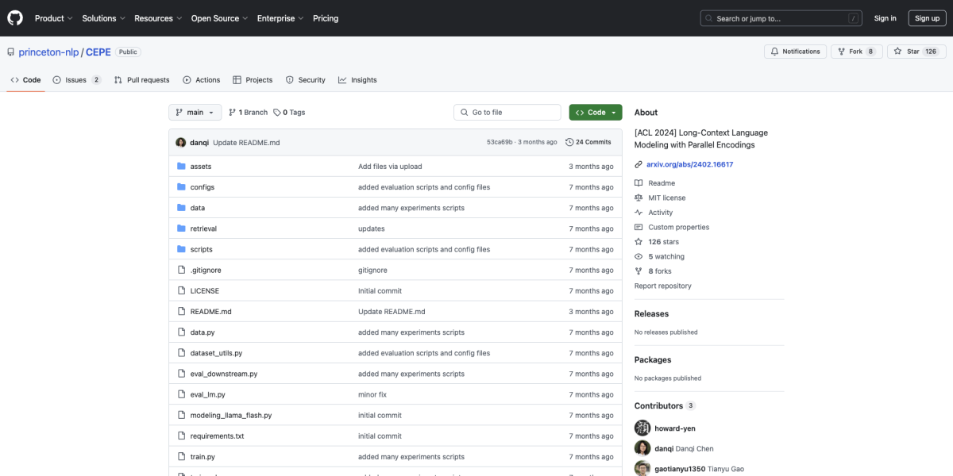Open the Solutions navigation menu

pos(102,18)
